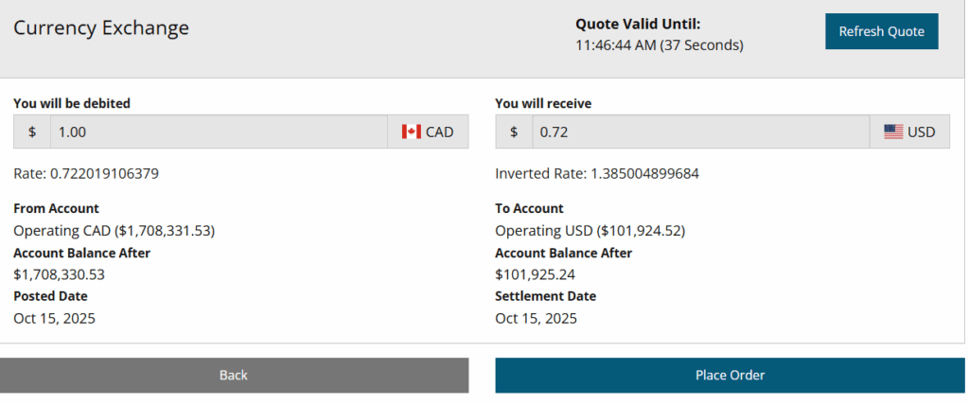Place the currency exchange order
The image size is (969, 404).
[x=730, y=376]
